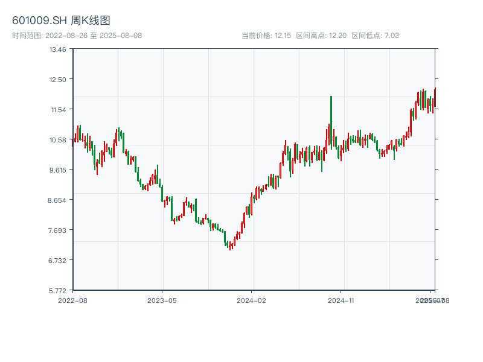Click the 区间低点 7.03 label
The image size is (483, 362).
pos(375,36)
